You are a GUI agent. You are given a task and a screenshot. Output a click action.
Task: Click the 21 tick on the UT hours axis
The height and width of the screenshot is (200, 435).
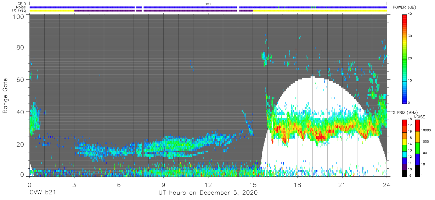point(342,184)
